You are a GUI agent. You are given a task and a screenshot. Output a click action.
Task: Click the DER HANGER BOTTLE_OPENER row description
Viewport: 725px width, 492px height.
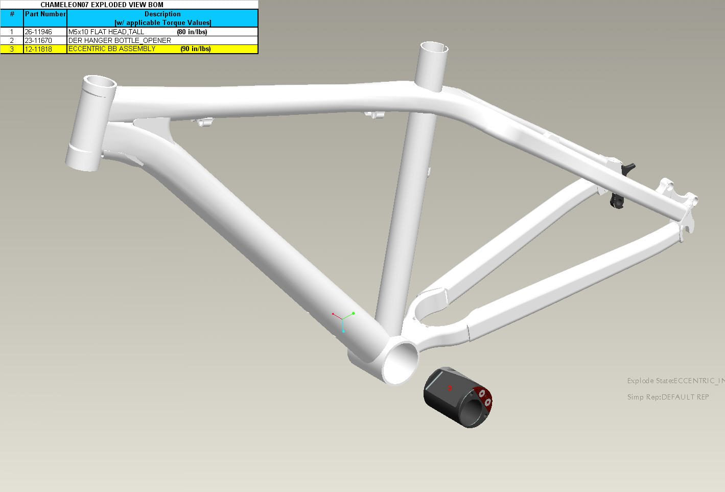(120, 40)
